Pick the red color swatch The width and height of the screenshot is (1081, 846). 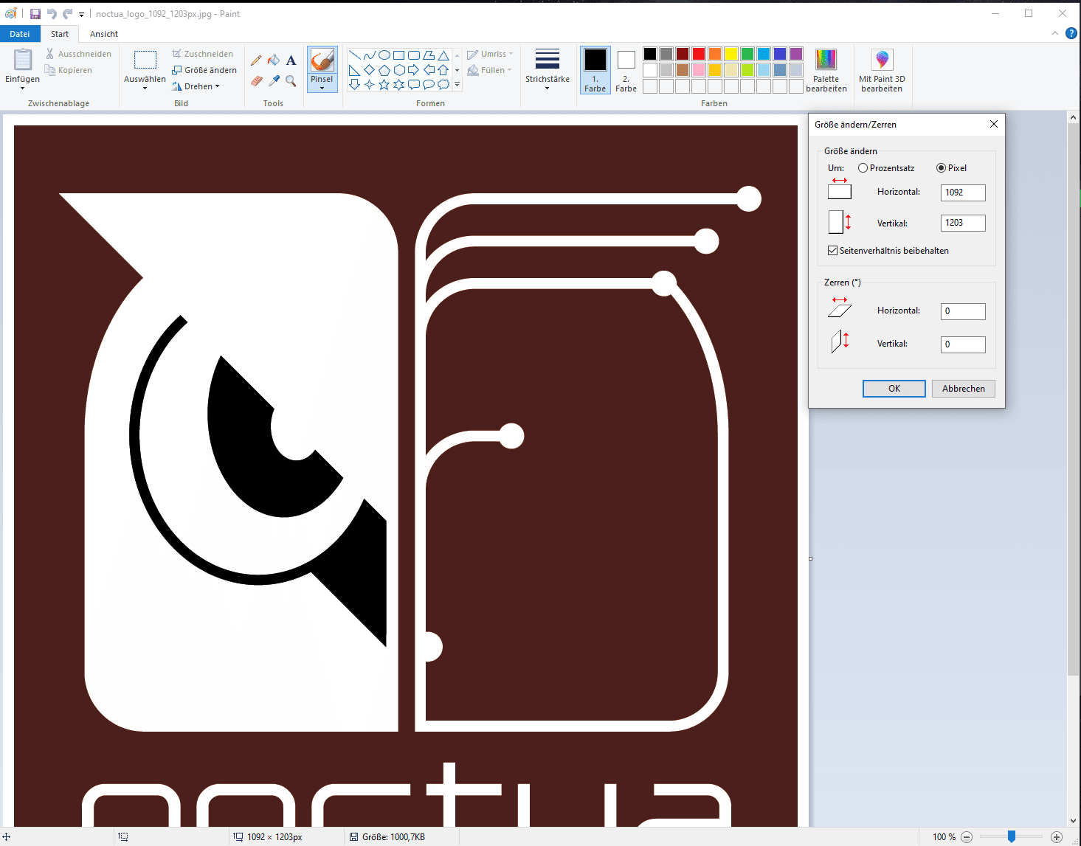(699, 54)
